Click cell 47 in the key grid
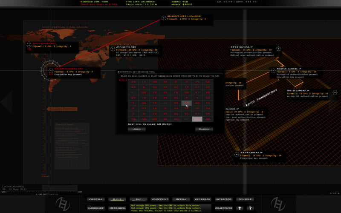Image resolution: width=341 pixels, height=213 pixels. point(165,82)
